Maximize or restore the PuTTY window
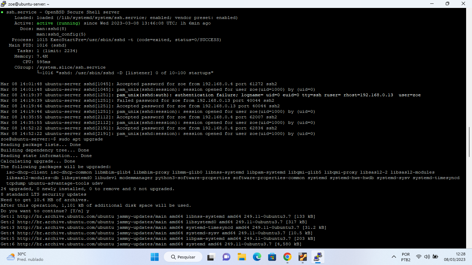This screenshot has height=265, width=472. (x=447, y=4)
